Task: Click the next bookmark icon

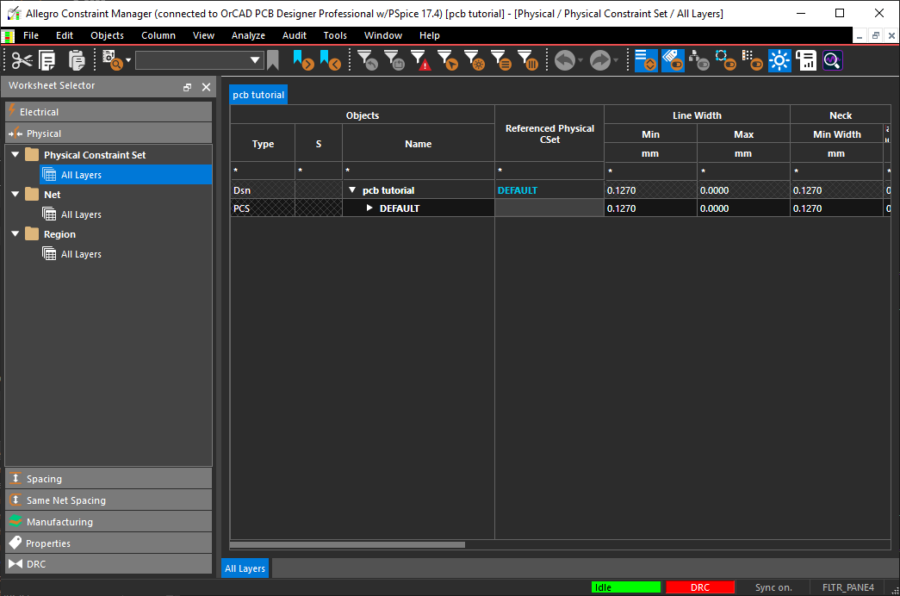Action: (302, 60)
